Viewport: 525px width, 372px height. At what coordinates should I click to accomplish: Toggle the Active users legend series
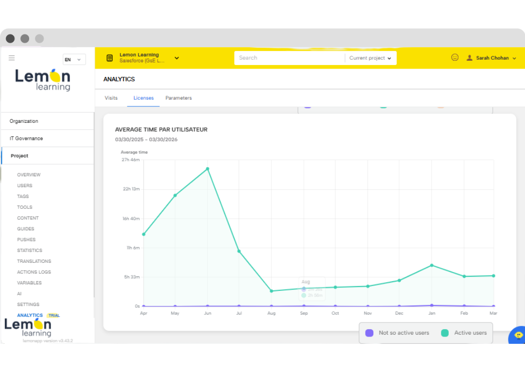pyautogui.click(x=464, y=333)
